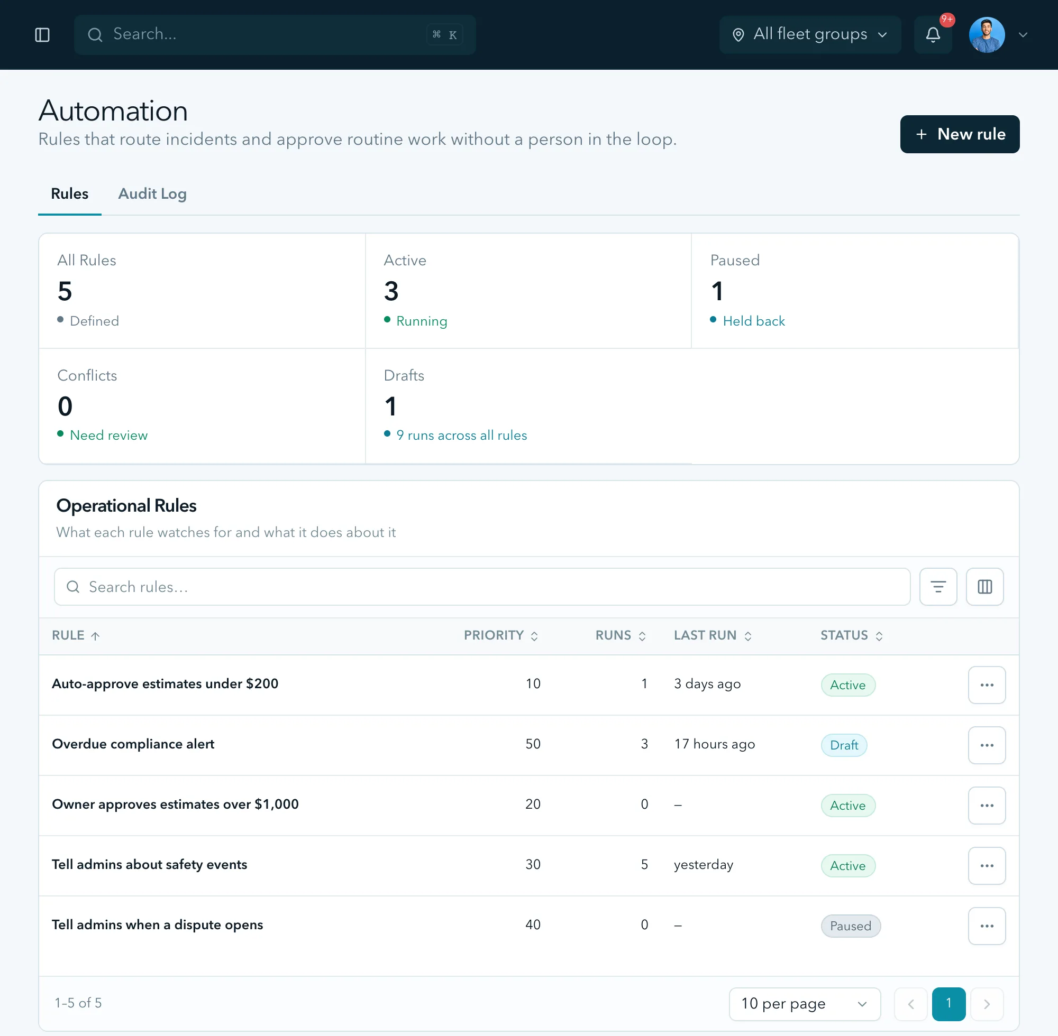Open actions menu for Owner approves estimates rule
This screenshot has width=1058, height=1036.
pyautogui.click(x=987, y=806)
